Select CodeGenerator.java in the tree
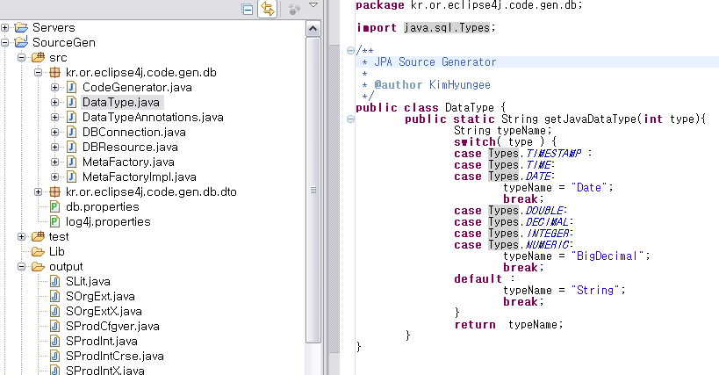Viewport: 719px width, 375px height. [x=137, y=88]
